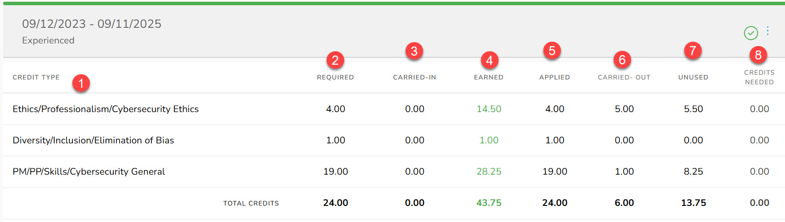
Task: Open the green 28.25 earned General credits
Action: (488, 172)
